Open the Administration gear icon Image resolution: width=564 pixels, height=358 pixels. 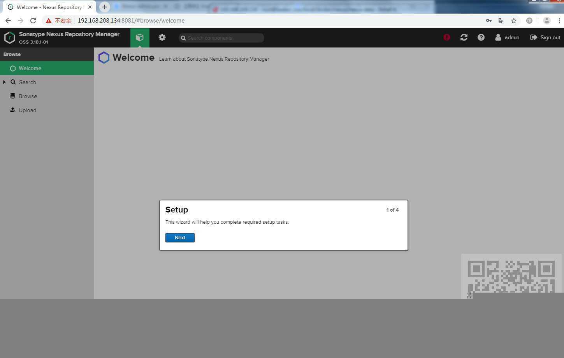[x=162, y=37]
